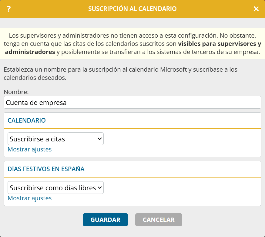Show settings under the Calendario section

pyautogui.click(x=30, y=149)
